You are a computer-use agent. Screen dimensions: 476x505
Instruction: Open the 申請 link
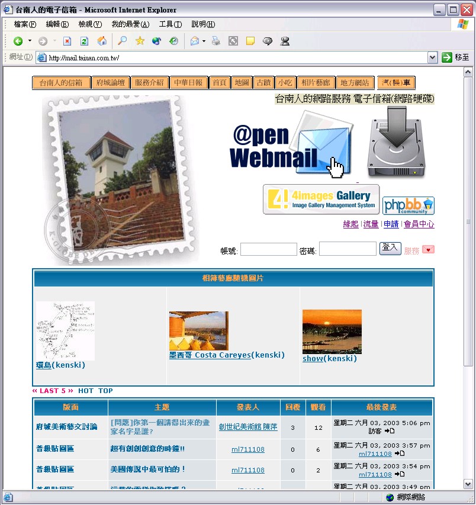click(391, 224)
